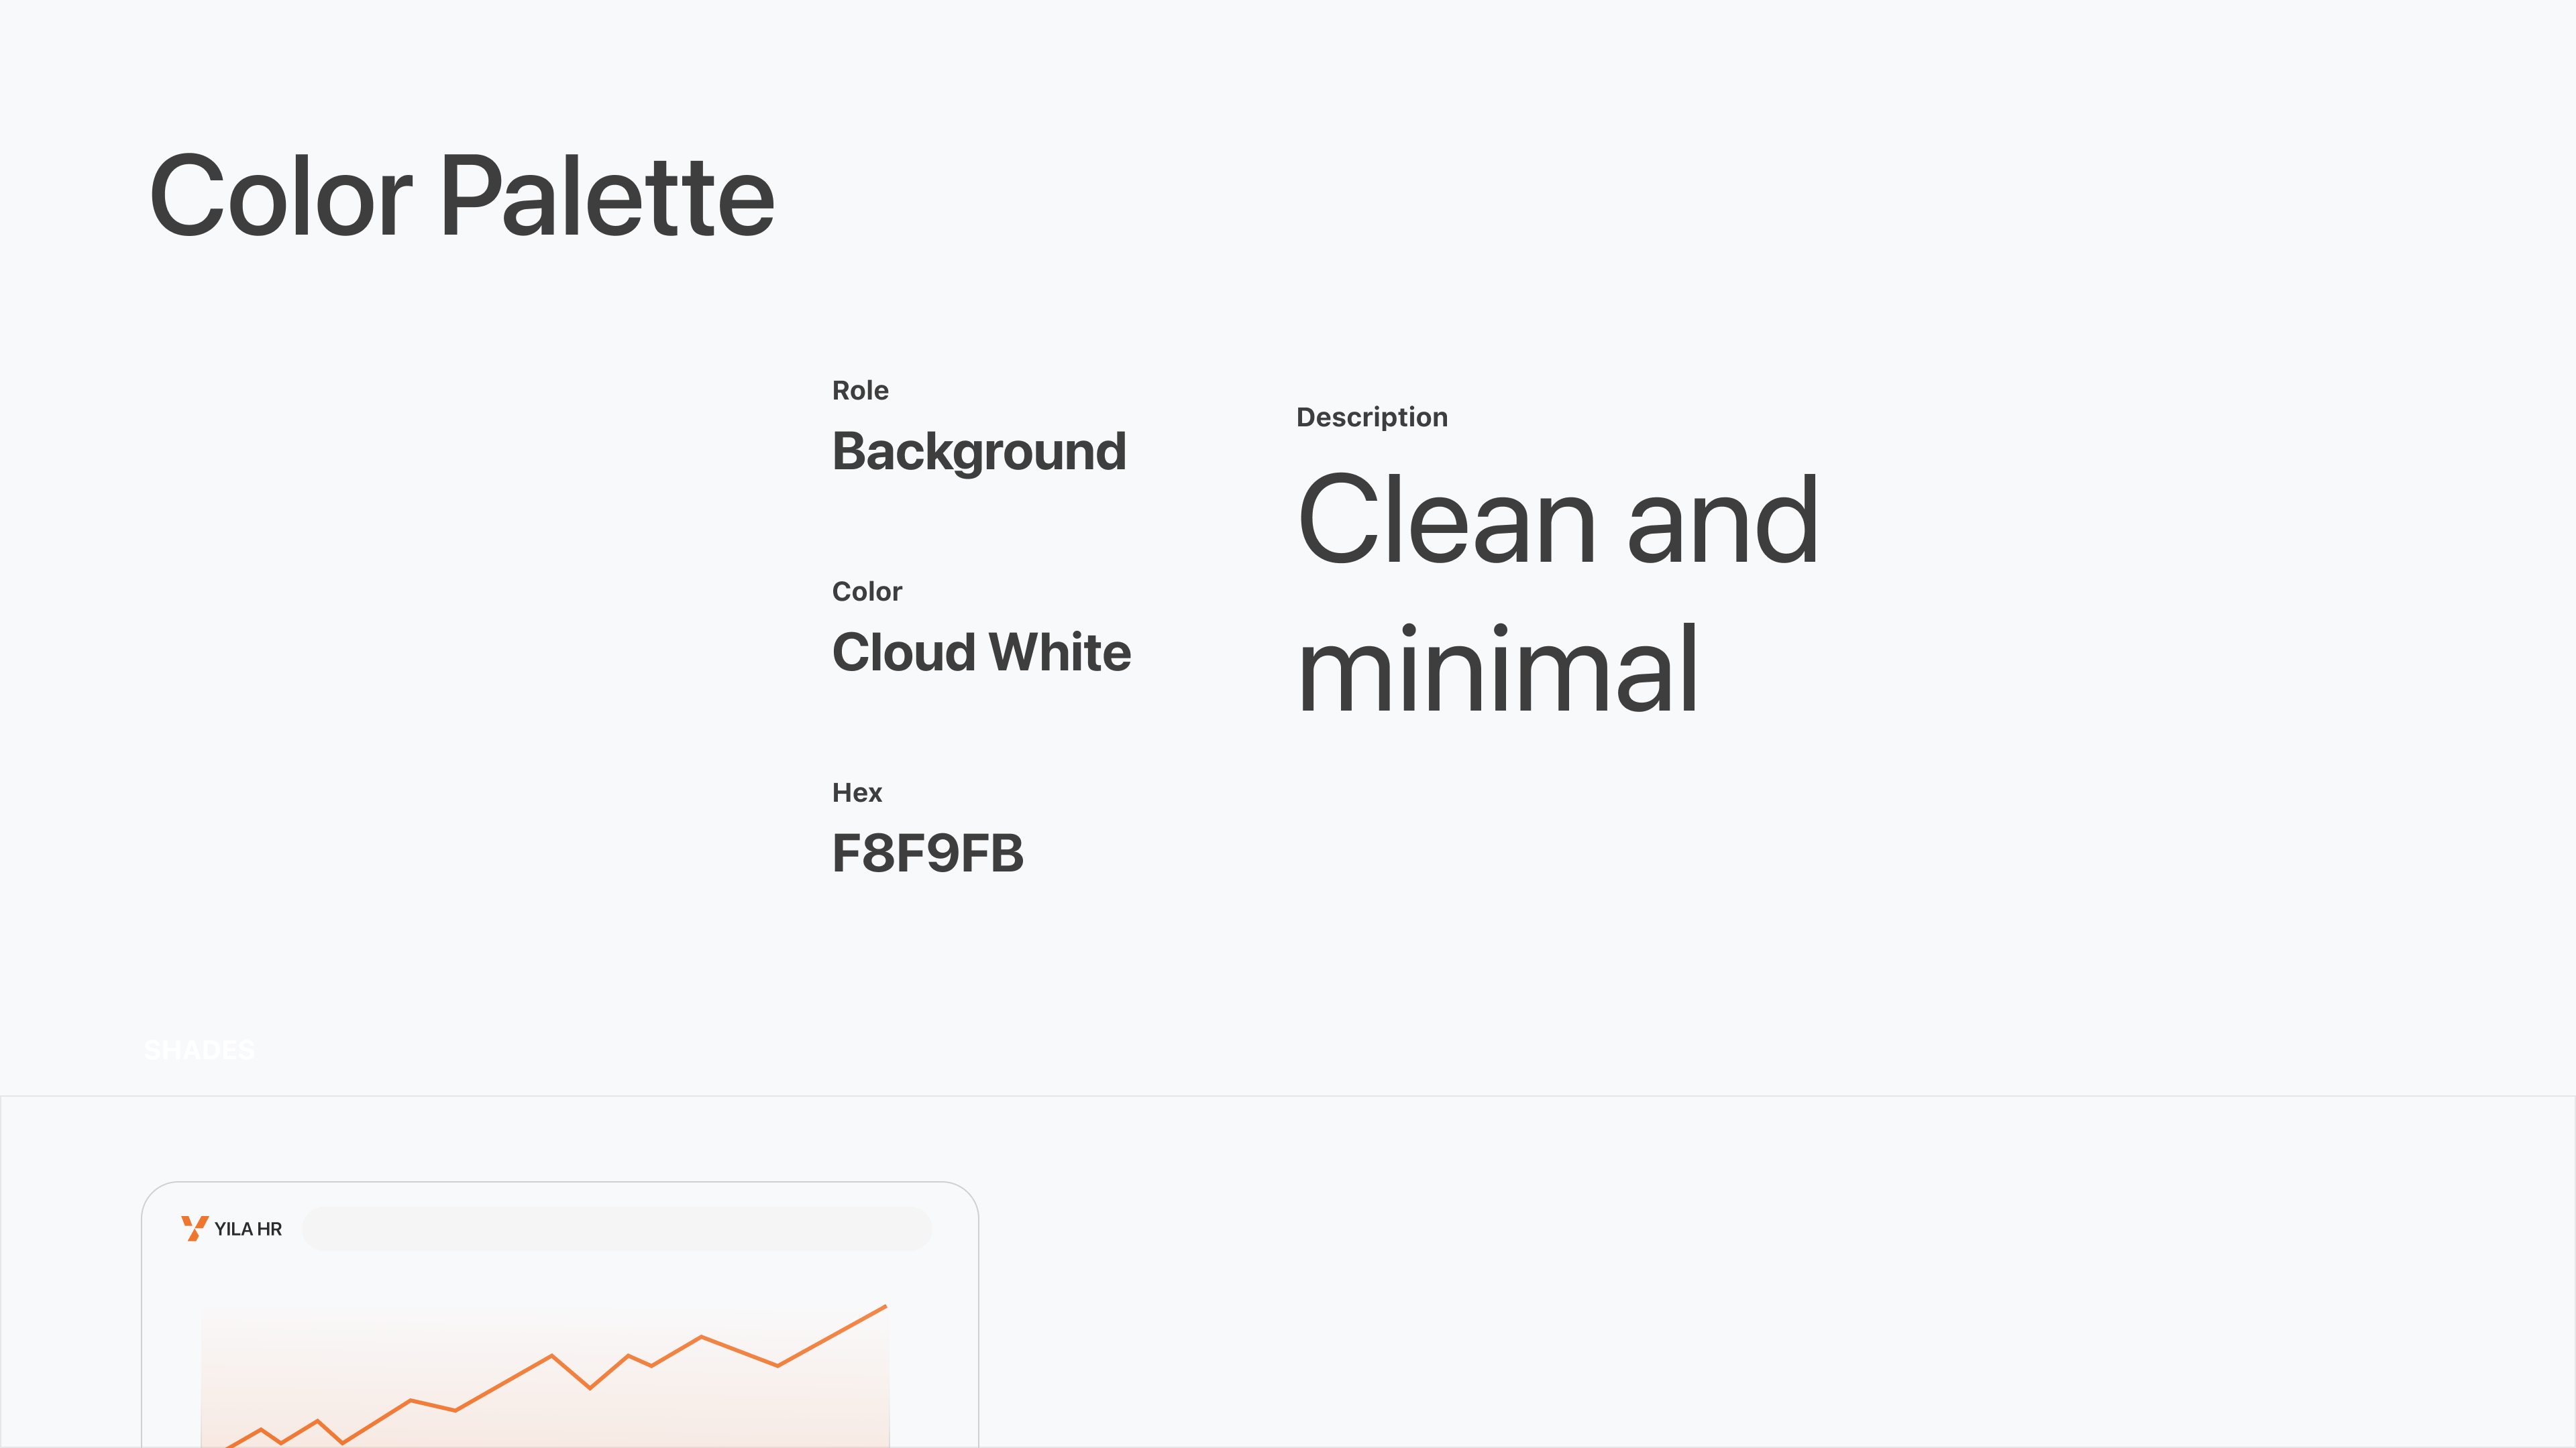Select the Color Palette slide title
The width and height of the screenshot is (2576, 1448).
click(x=461, y=196)
